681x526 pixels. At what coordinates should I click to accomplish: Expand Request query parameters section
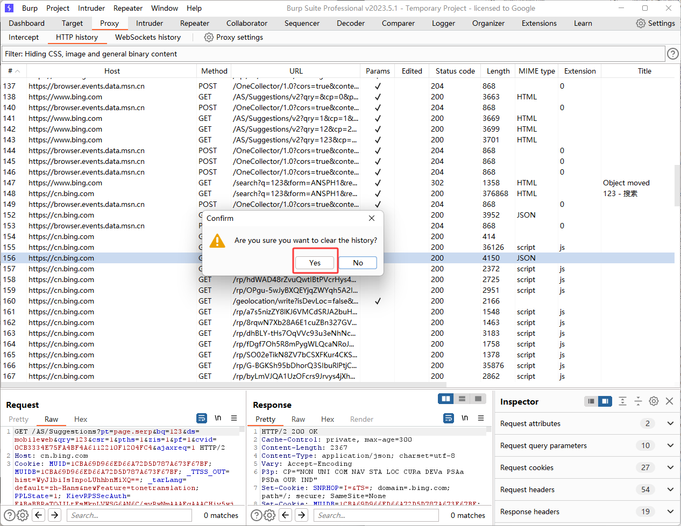670,445
